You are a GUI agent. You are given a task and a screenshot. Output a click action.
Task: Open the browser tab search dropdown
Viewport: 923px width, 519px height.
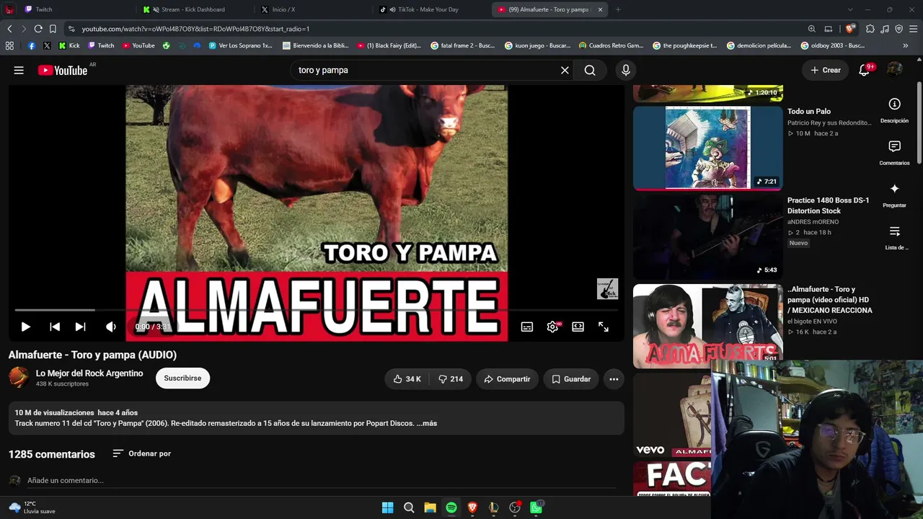[x=850, y=9]
